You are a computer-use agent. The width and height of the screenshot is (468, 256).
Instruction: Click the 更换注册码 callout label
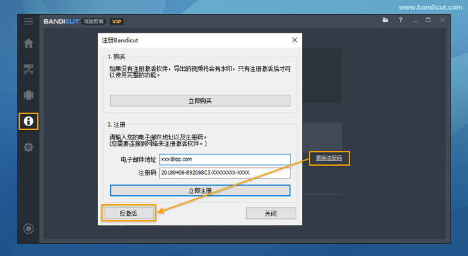coord(330,158)
